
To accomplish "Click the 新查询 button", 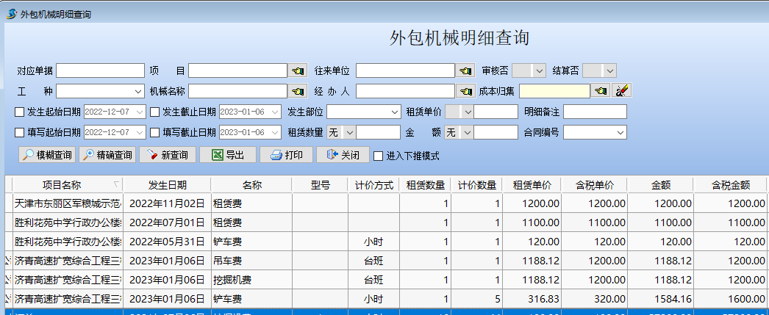I will coord(167,155).
